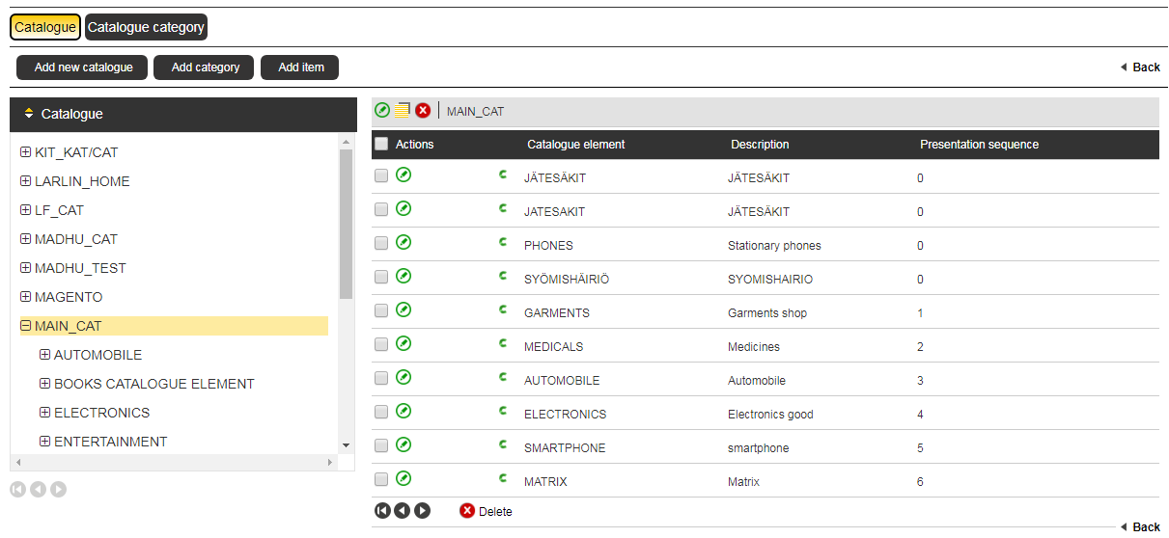Click the green C icon beside MEDICALS
Viewport: 1169px width, 538px height.
click(502, 344)
